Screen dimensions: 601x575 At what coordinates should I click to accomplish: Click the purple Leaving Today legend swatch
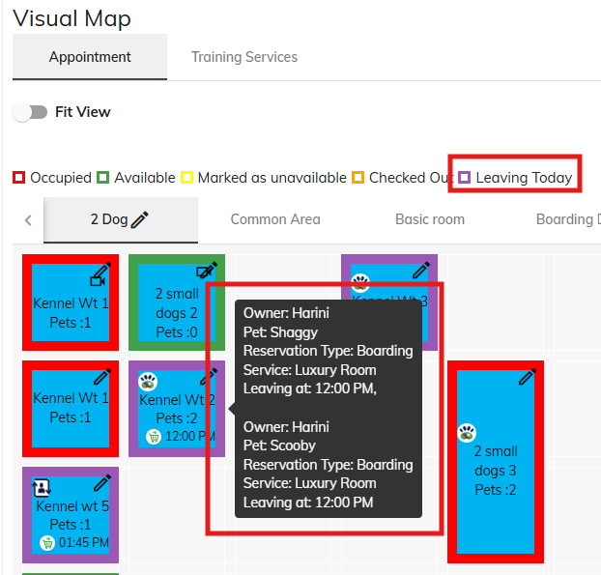[464, 178]
